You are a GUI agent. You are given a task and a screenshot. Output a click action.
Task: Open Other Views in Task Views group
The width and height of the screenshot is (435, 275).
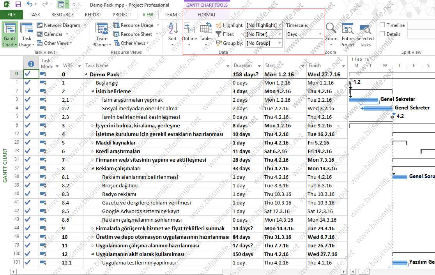click(55, 43)
